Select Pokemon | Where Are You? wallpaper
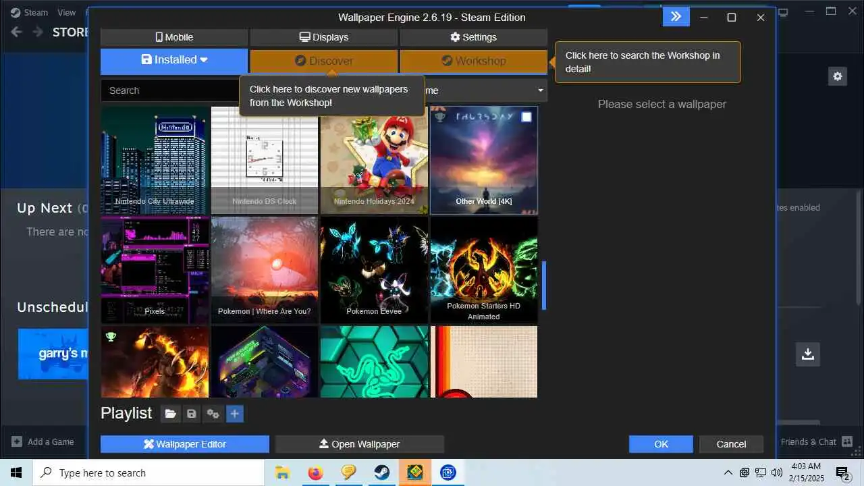Viewport: 864px width, 486px height. coord(265,270)
